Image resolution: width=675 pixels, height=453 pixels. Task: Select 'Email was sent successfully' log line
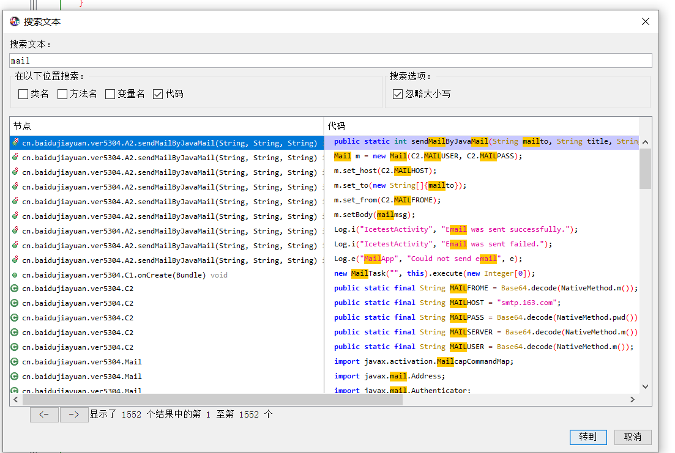tap(456, 229)
